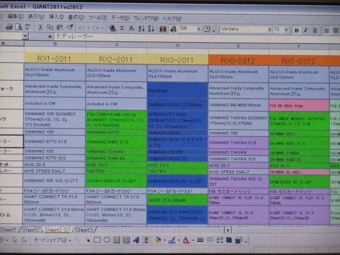Run the ABC spelling check

[x=28, y=27]
